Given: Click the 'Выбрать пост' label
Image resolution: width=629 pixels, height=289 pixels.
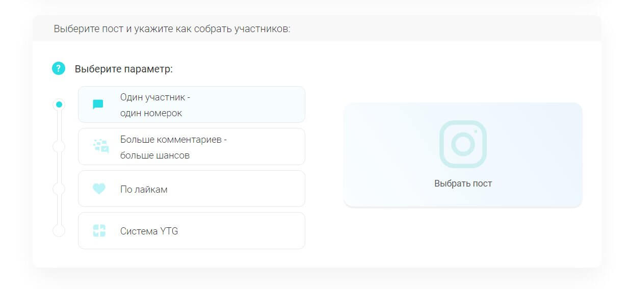Looking at the screenshot, I should pyautogui.click(x=463, y=183).
